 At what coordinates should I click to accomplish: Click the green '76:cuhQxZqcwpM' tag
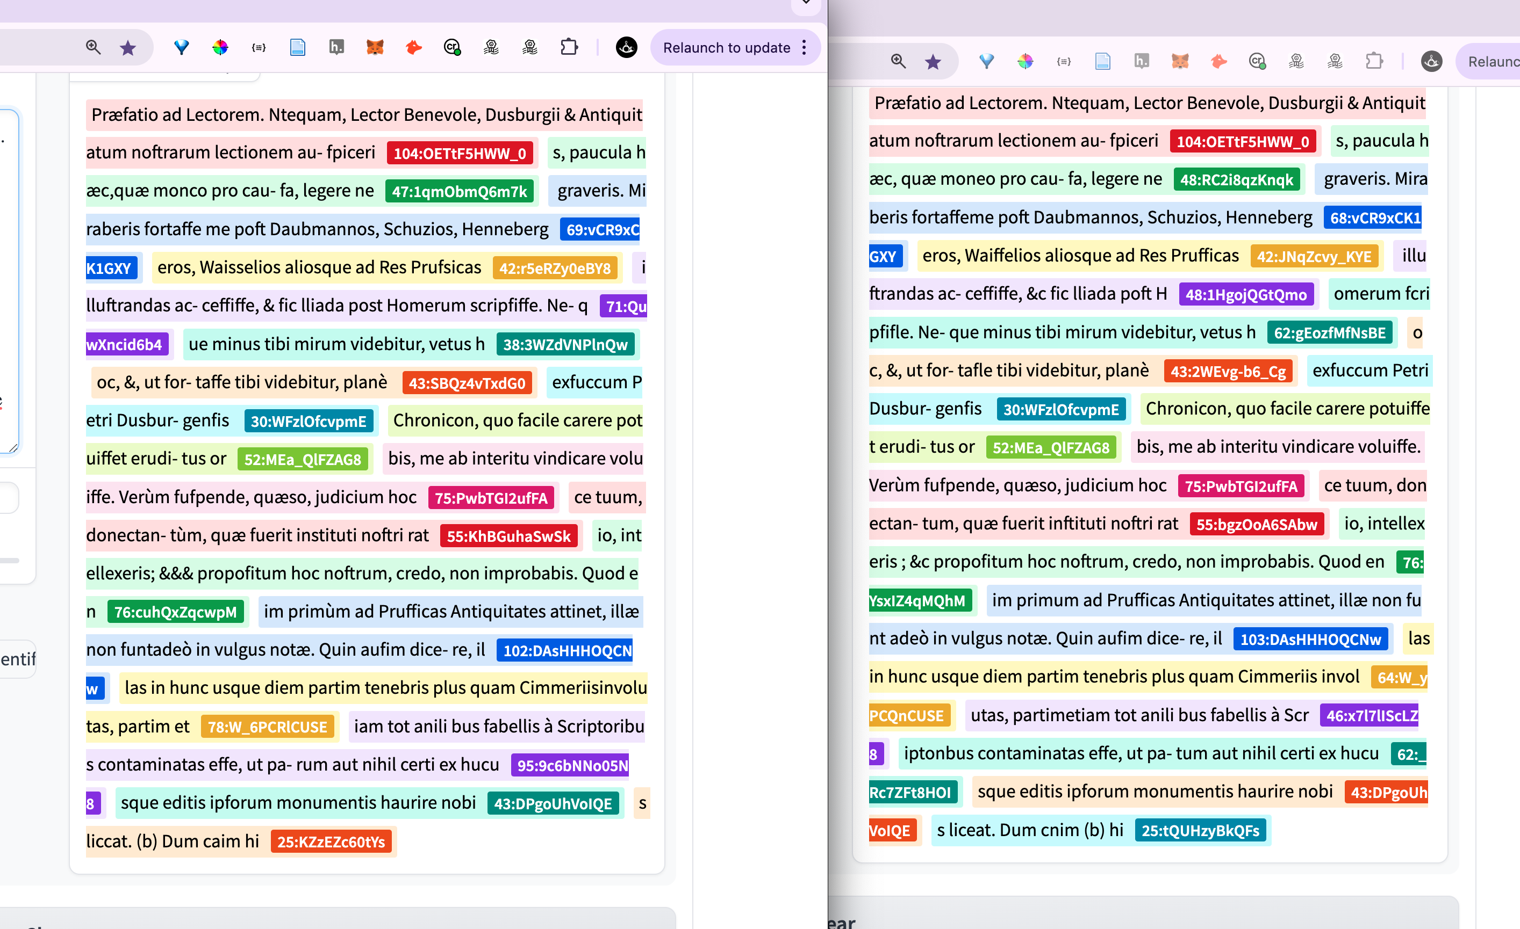click(176, 612)
